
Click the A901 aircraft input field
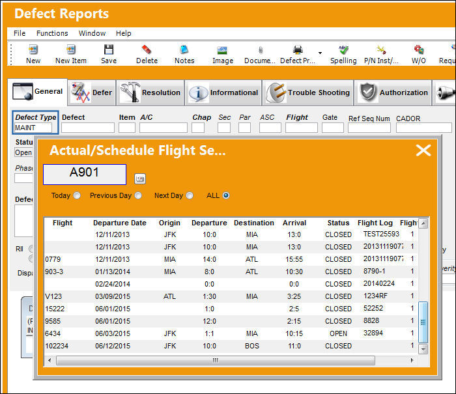(x=85, y=175)
